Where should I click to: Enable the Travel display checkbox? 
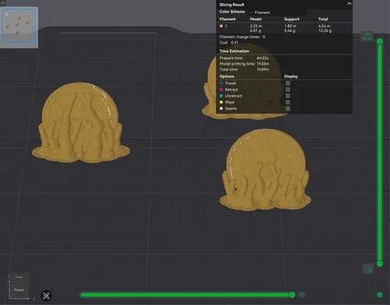[x=288, y=83]
